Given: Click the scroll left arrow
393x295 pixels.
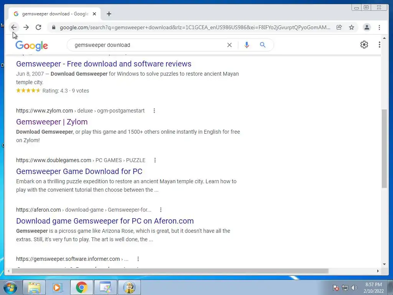Looking at the screenshot, I should [8, 271].
